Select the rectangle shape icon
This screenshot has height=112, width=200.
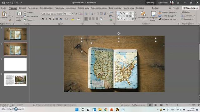[127, 13]
